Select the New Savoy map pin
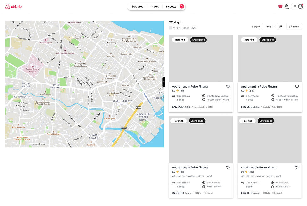Viewport: 307px width, 206px height. (112, 40)
